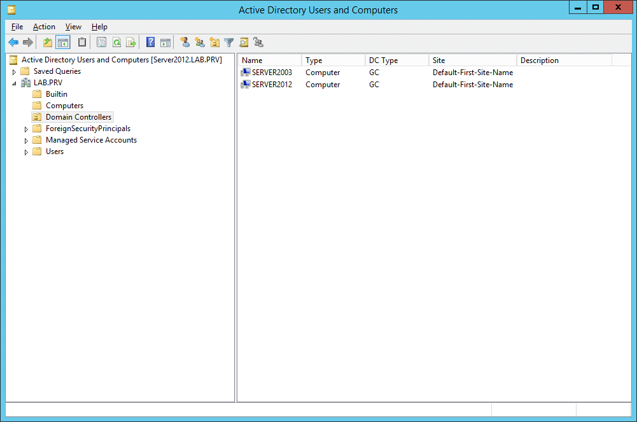637x422 pixels.
Task: Toggle Show/Hide Action Pane toolbar button
Action: [165, 42]
